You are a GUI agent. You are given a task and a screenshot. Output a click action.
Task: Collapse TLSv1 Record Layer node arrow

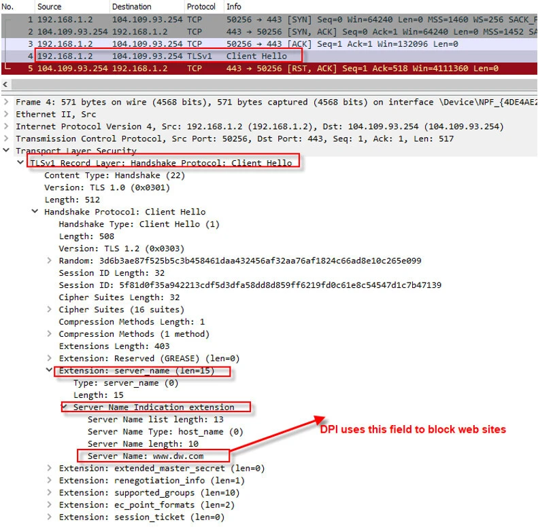click(20, 163)
